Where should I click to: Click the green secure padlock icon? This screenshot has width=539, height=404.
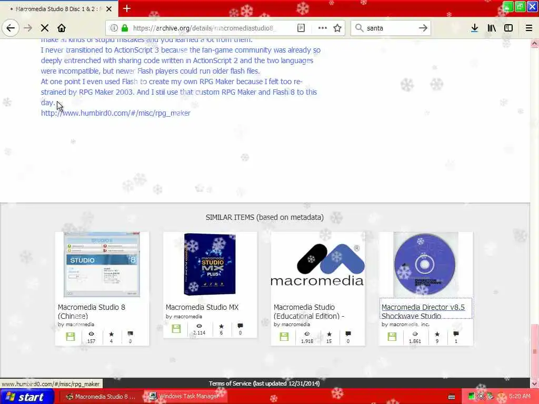click(125, 28)
